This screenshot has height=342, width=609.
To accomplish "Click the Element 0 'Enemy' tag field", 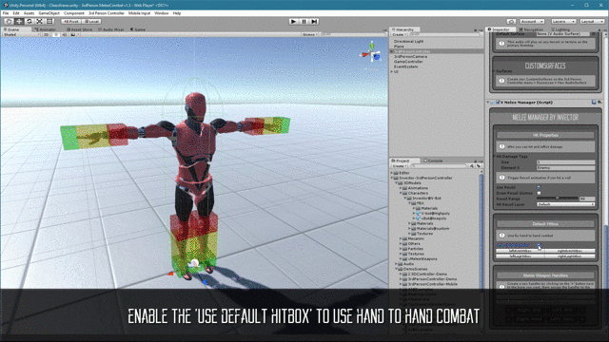I will click(565, 167).
